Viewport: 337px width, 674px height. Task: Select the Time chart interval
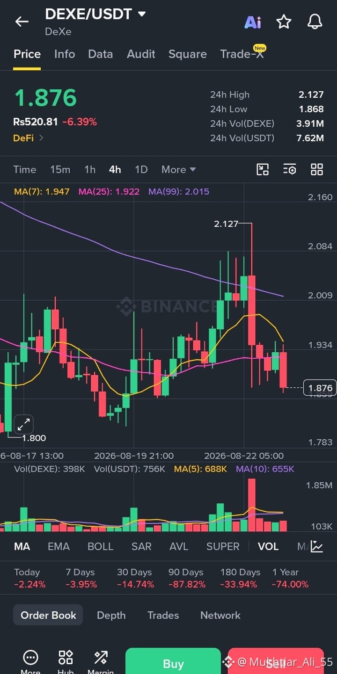pyautogui.click(x=25, y=169)
